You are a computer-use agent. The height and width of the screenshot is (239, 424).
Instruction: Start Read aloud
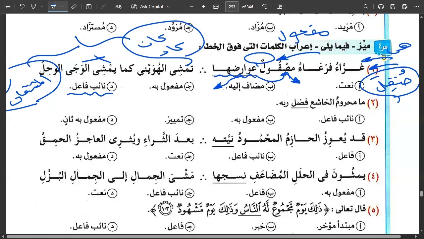(104, 7)
